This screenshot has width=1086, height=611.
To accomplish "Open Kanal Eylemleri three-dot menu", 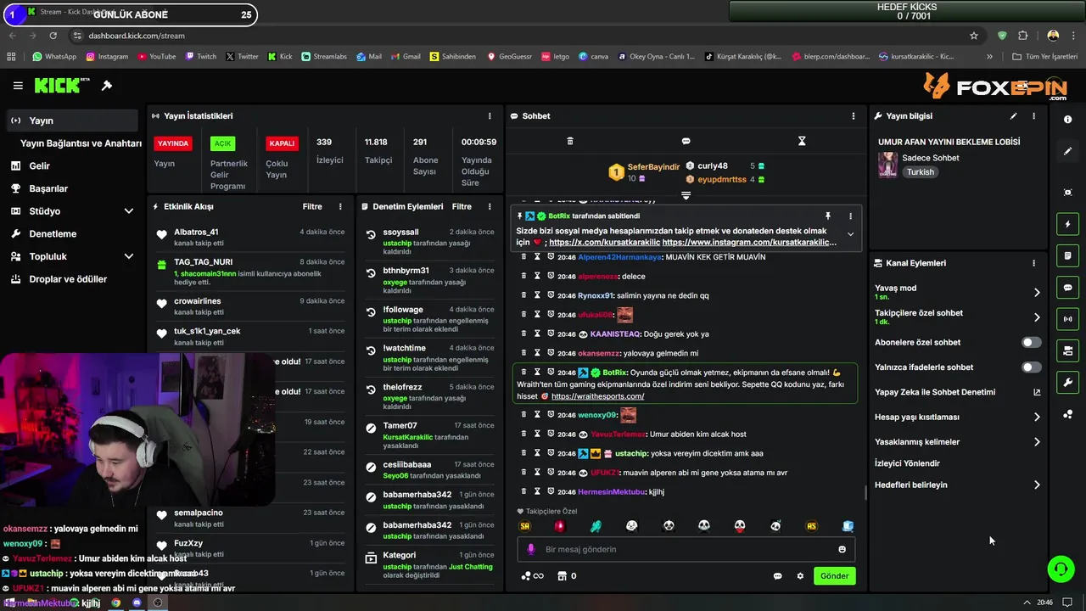I will pyautogui.click(x=1033, y=263).
